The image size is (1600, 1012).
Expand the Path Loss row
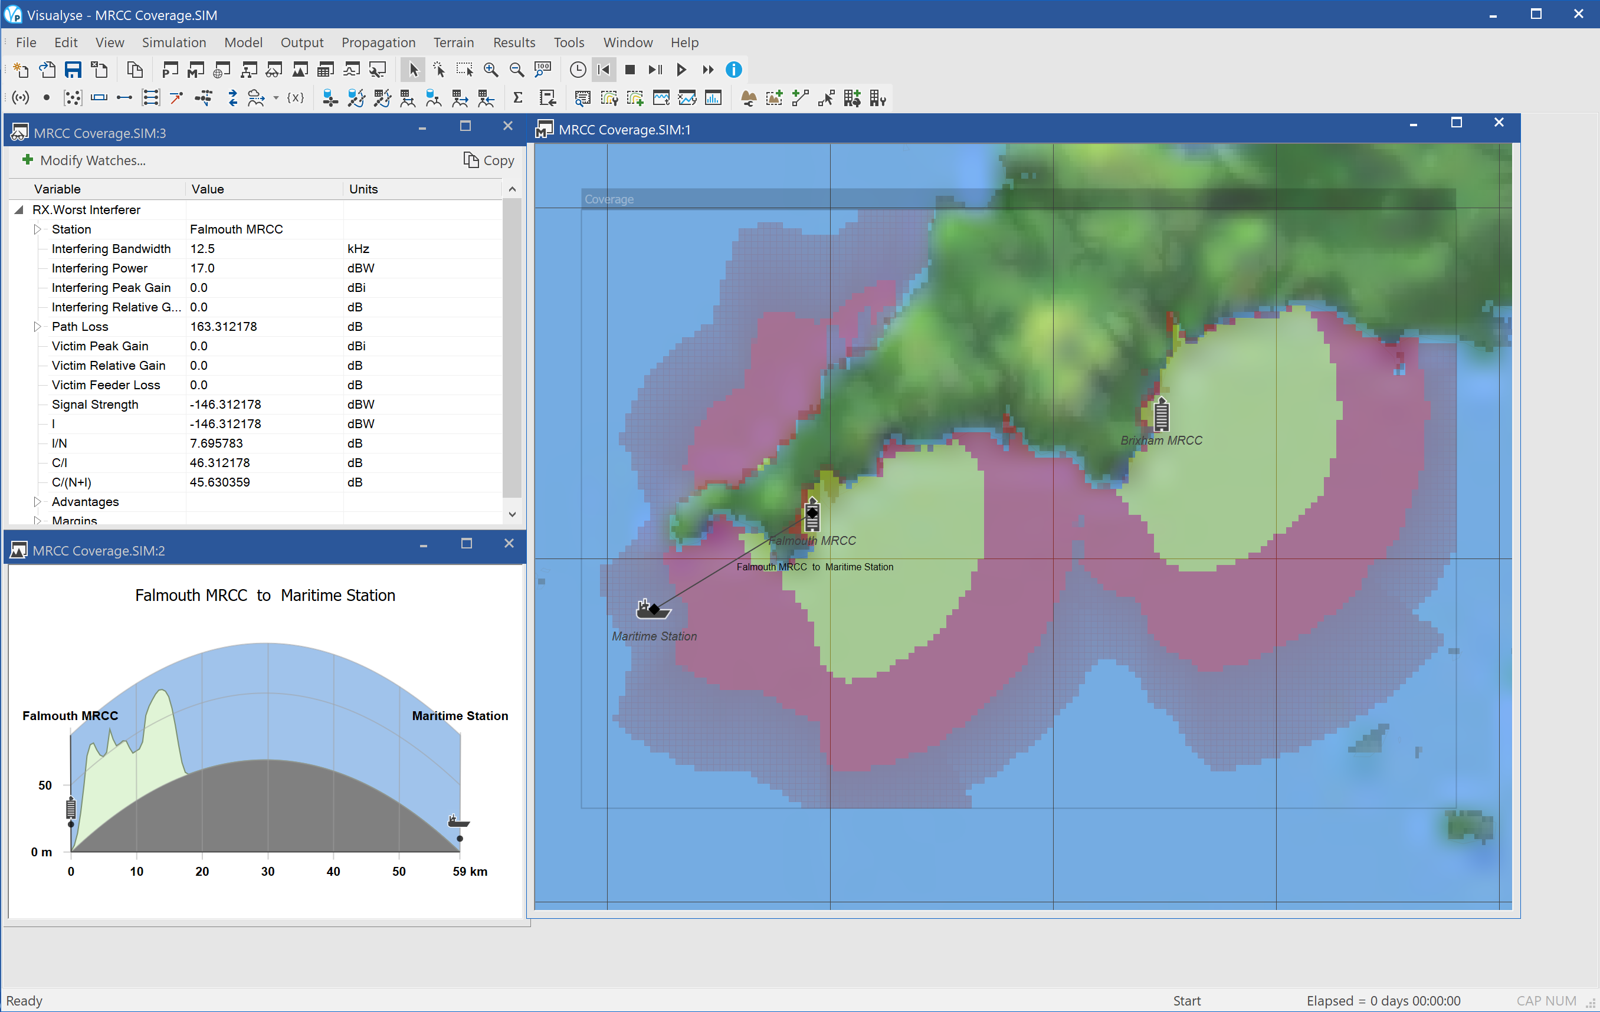coord(37,327)
